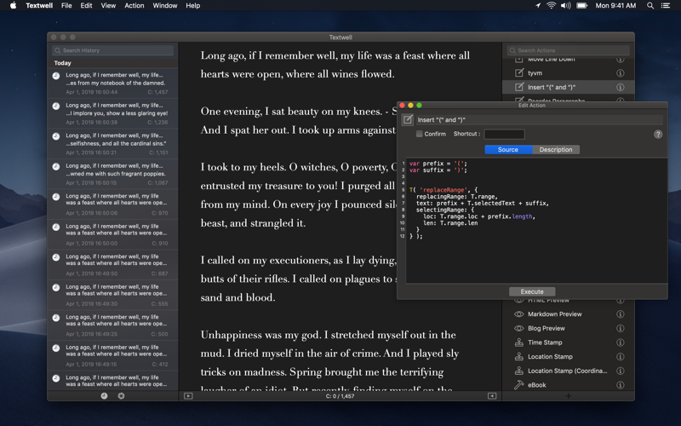Image resolution: width=681 pixels, height=426 pixels.
Task: Add a new action with the plus button
Action: (x=568, y=396)
